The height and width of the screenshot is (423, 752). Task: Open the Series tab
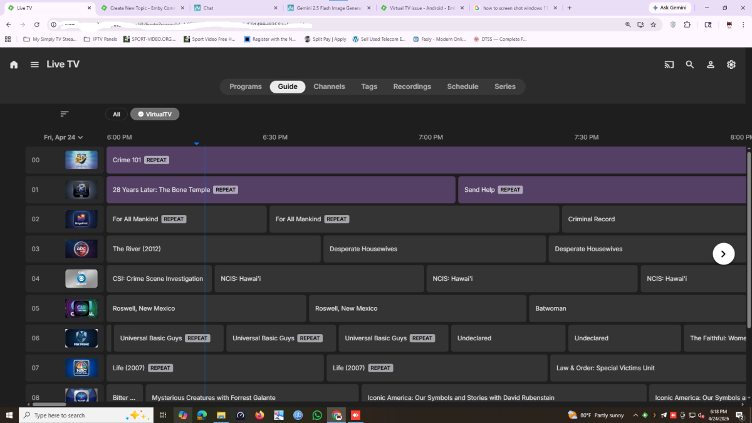[x=505, y=86]
